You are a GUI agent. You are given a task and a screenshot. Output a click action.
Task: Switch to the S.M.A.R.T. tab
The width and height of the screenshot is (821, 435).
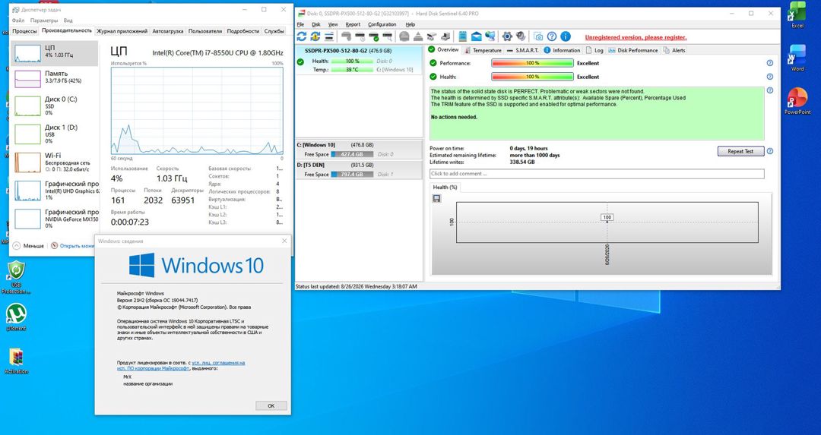522,50
